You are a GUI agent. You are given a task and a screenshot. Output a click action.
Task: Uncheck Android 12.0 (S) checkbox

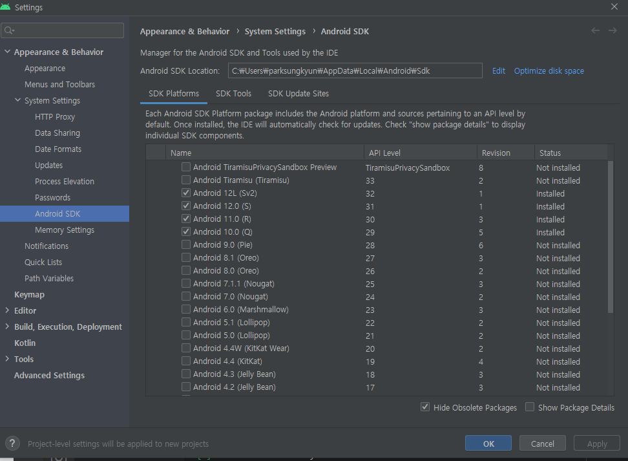coord(186,206)
